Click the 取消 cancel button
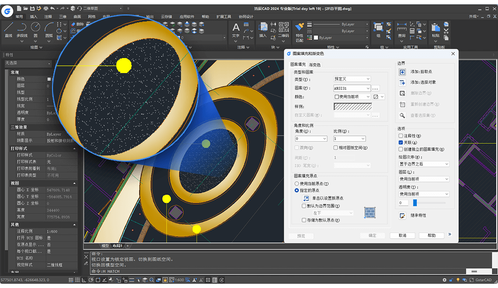498x288 pixels. 402,236
